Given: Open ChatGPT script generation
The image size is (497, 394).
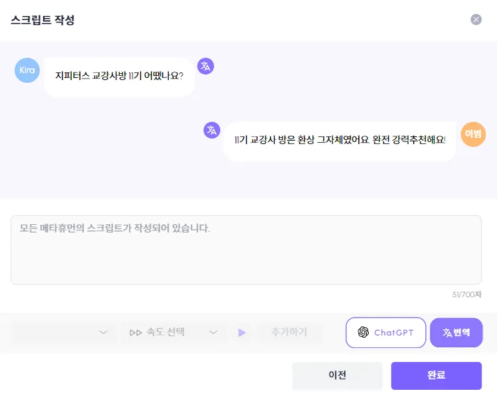Looking at the screenshot, I should pos(385,332).
